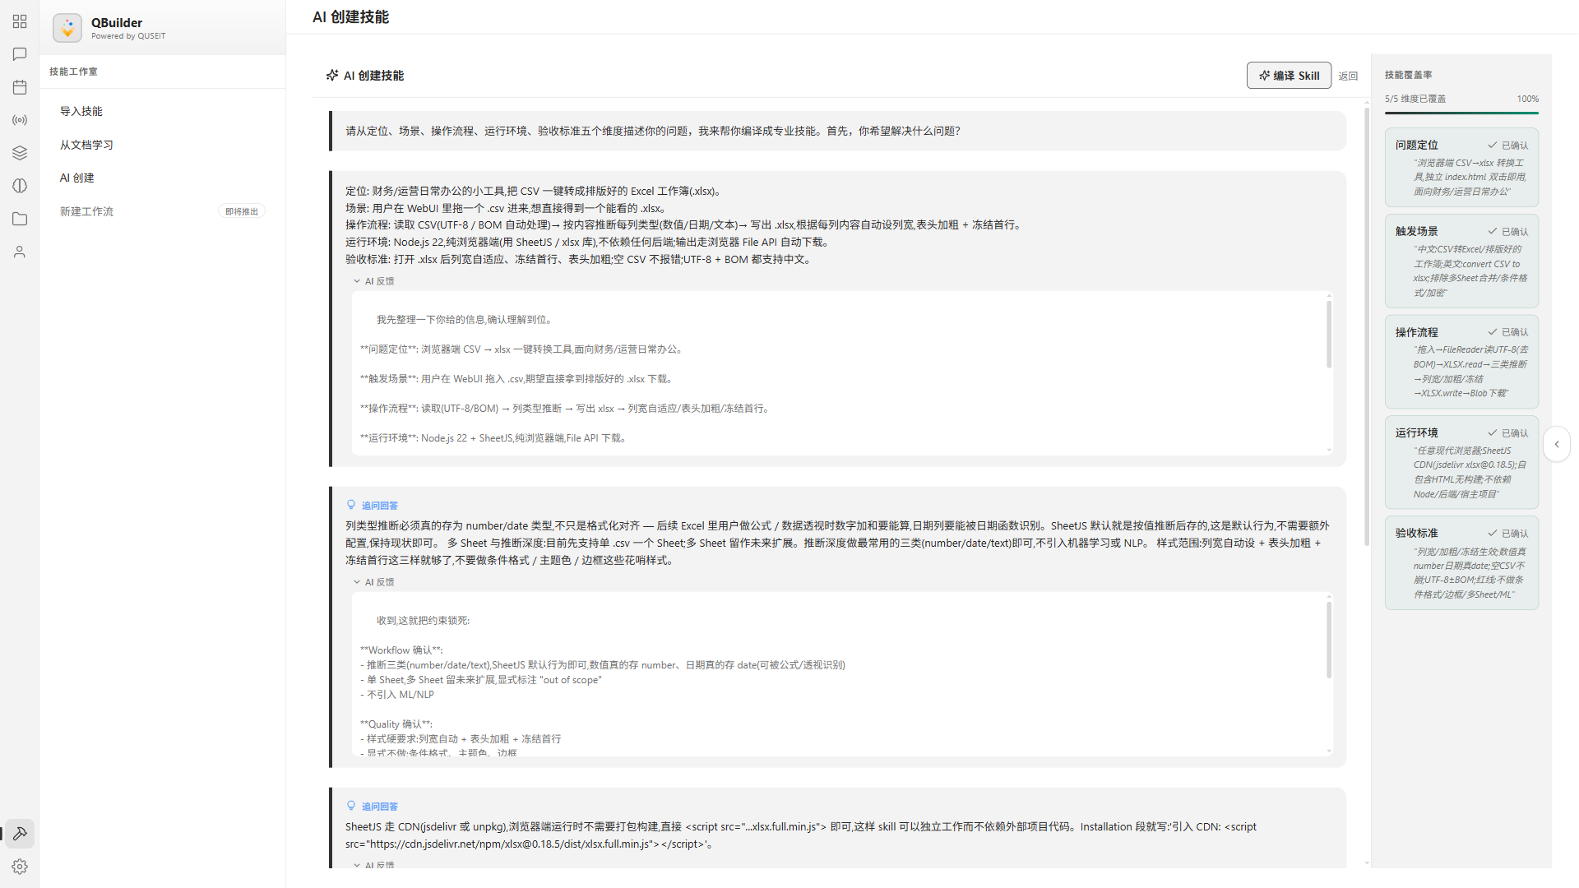The image size is (1579, 888).
Task: Select 导入技能 in the sidebar
Action: coord(162,111)
